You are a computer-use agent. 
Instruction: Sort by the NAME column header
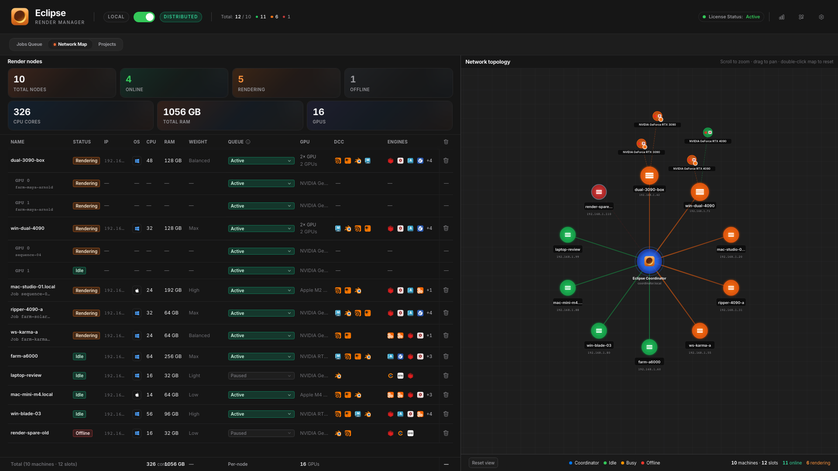click(17, 142)
